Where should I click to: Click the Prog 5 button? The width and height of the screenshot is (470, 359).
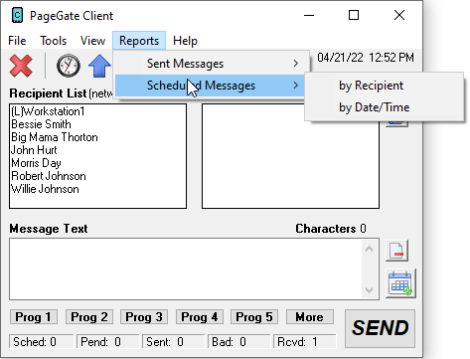[x=254, y=317]
